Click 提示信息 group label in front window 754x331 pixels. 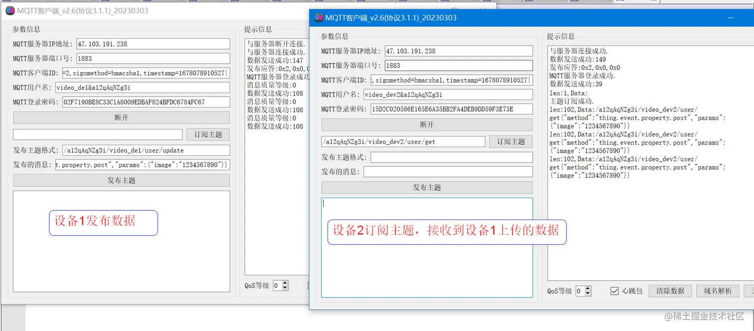[x=561, y=36]
